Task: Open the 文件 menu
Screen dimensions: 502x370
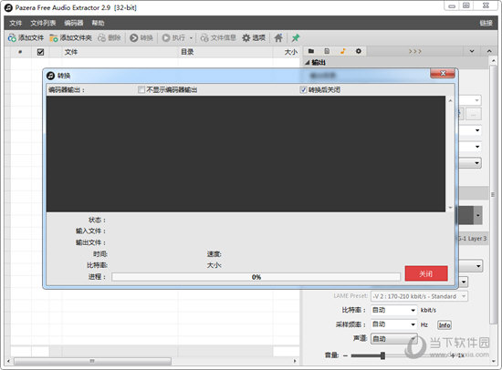Action: tap(16, 23)
